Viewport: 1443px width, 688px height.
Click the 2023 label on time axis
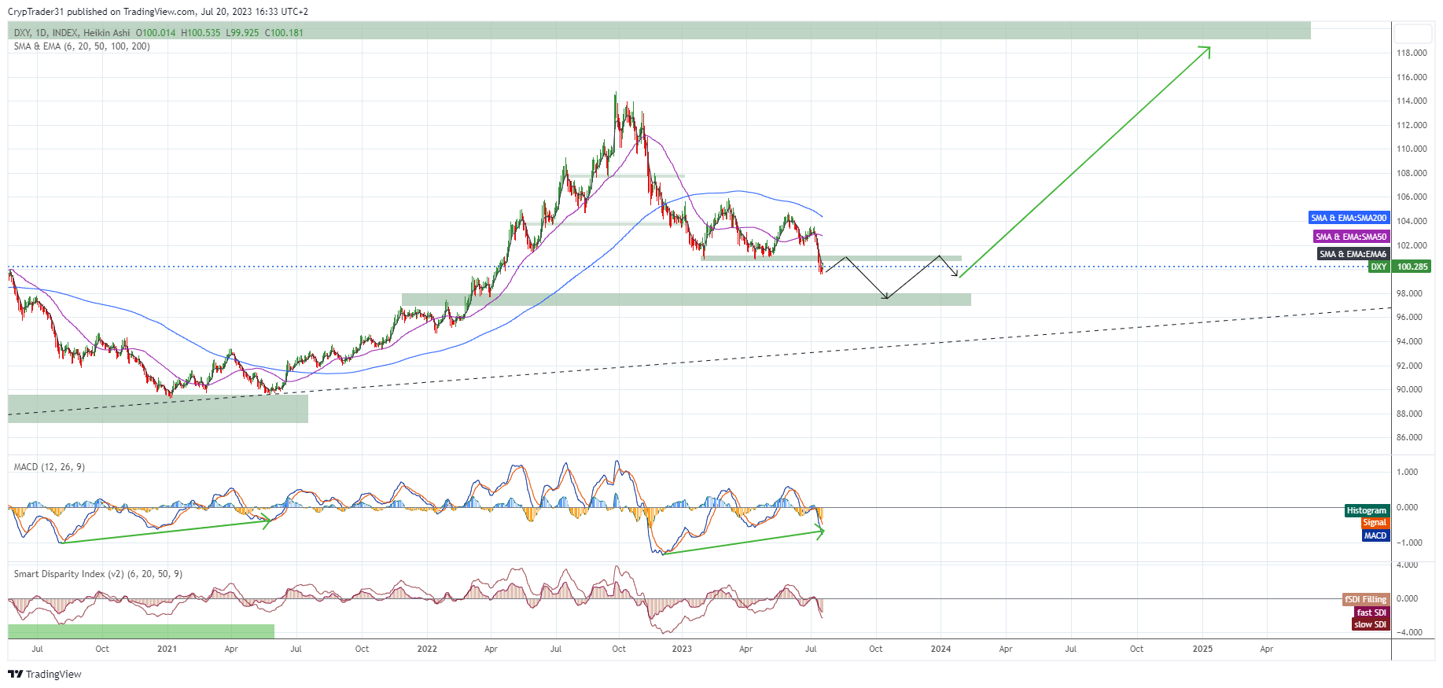tap(682, 649)
